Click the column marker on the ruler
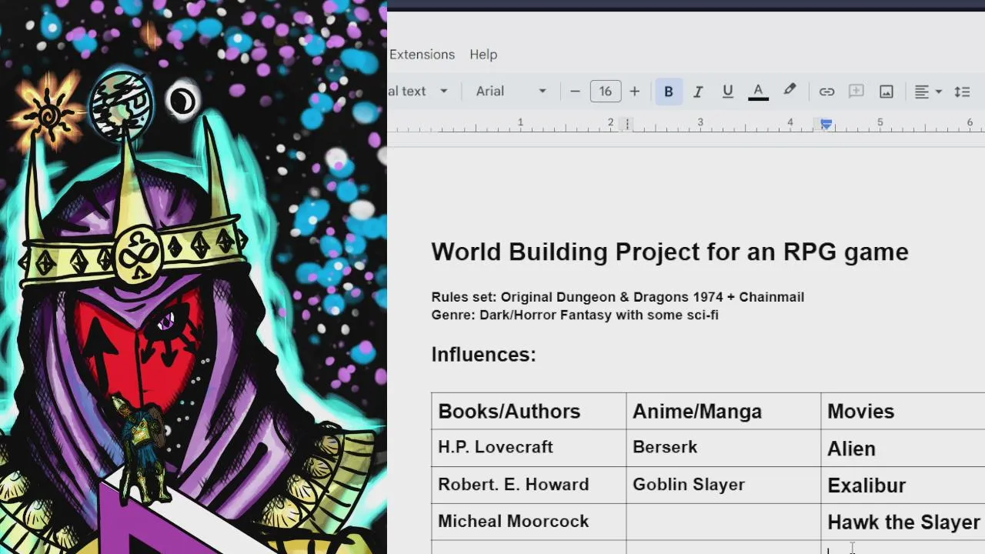Viewport: 985px width, 554px height. point(627,123)
